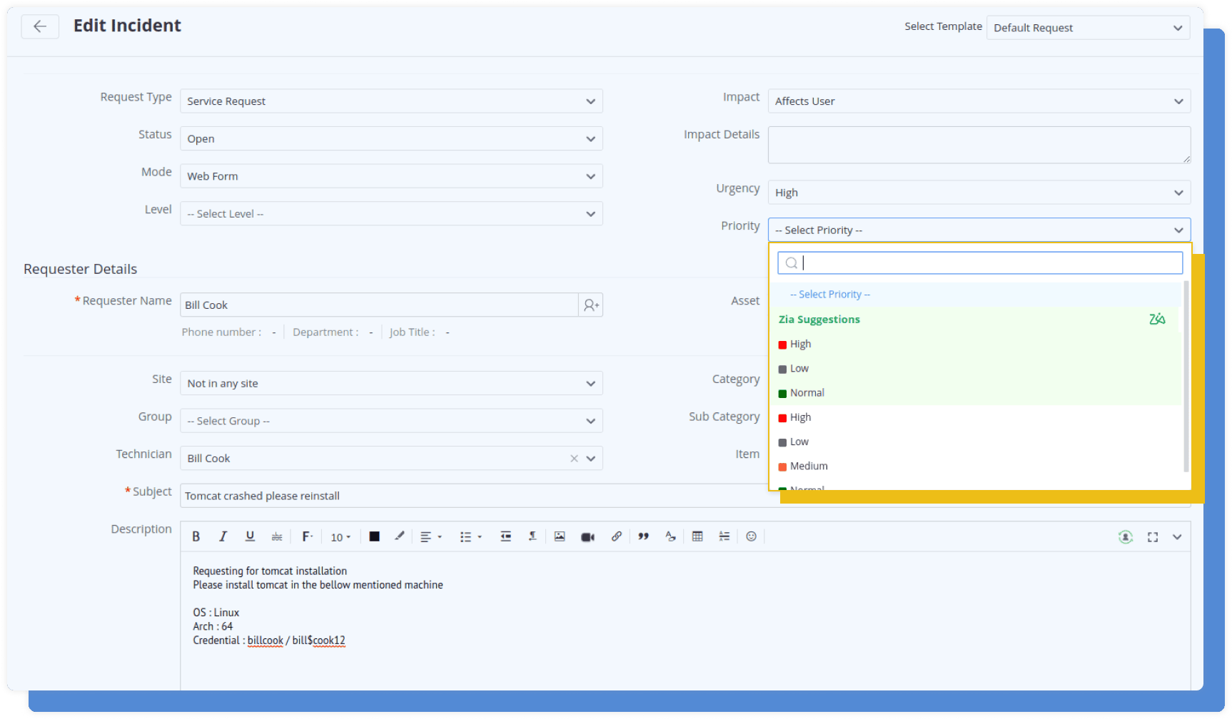
Task: Insert a table in the editor
Action: tap(697, 536)
